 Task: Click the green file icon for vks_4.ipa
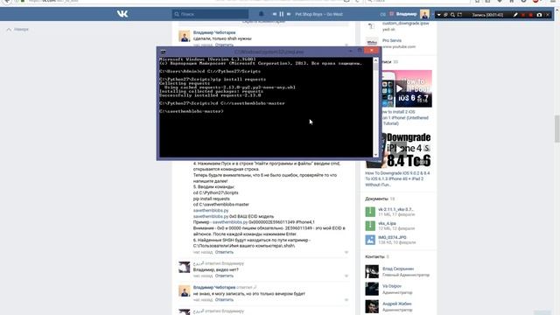tap(370, 226)
